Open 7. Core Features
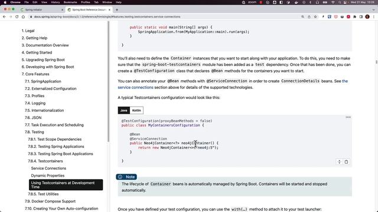378x212 pixels. [x=35, y=74]
